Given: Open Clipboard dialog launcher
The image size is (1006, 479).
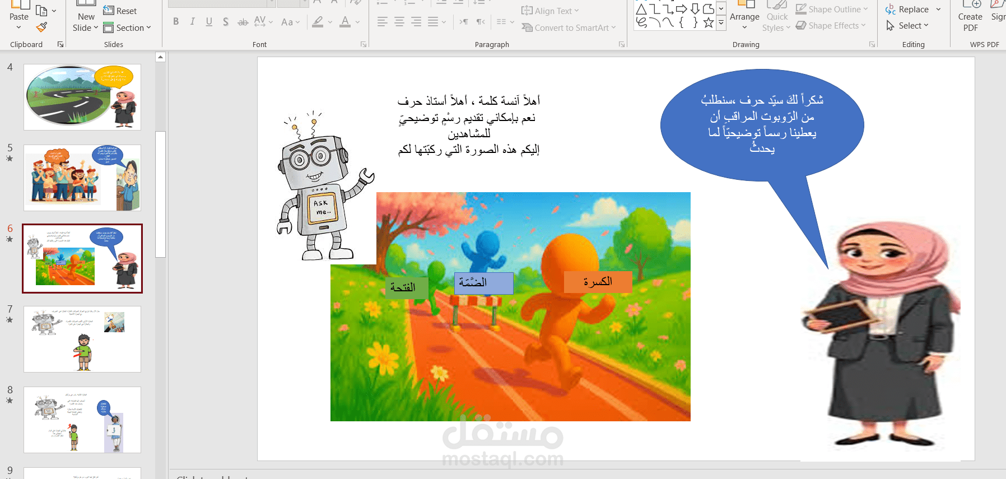Looking at the screenshot, I should click(60, 44).
